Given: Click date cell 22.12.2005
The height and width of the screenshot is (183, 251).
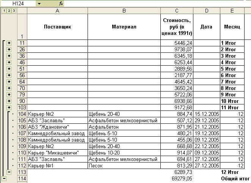Looking at the screenshot, I should tap(207, 146).
